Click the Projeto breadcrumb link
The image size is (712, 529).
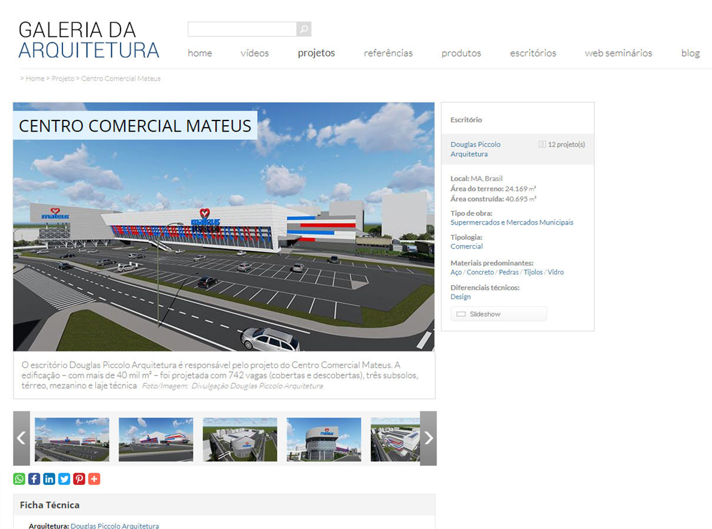(63, 79)
